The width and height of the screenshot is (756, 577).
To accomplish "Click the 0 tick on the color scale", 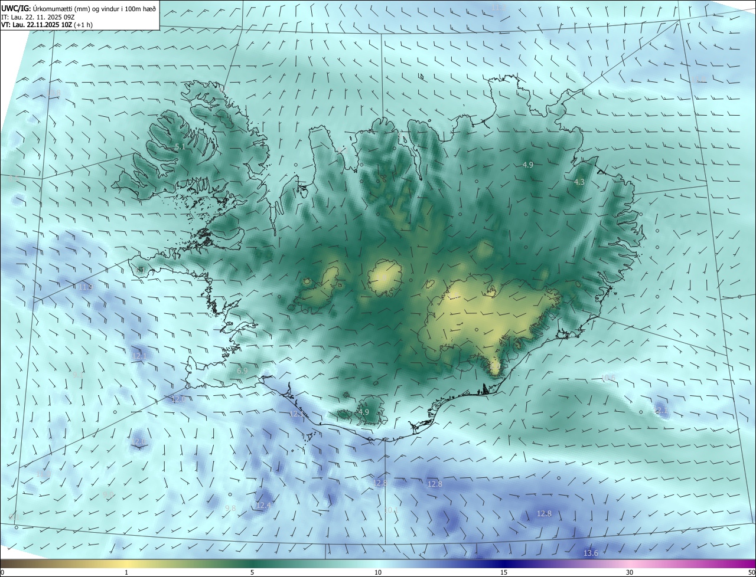I will pos(2,572).
